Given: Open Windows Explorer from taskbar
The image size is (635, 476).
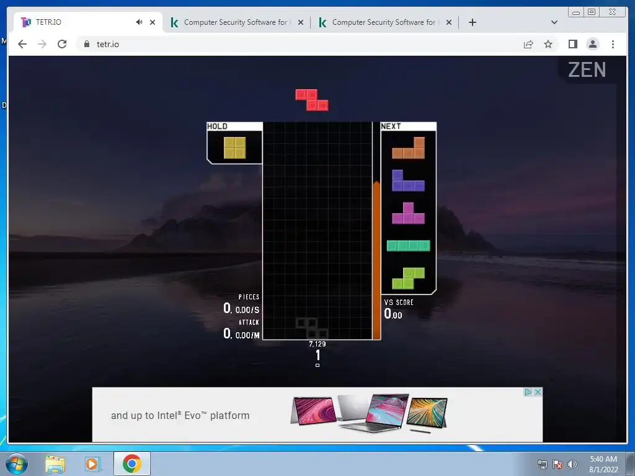Looking at the screenshot, I should click(x=55, y=464).
